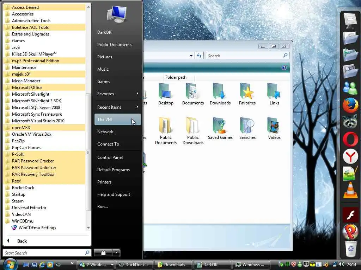Image resolution: width=361 pixels, height=270 pixels.
Task: Open the Videos folder icon
Action: tap(274, 129)
